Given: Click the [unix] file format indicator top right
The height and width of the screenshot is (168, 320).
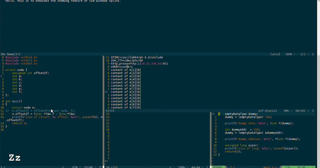Looking at the screenshot, I should (275, 54).
